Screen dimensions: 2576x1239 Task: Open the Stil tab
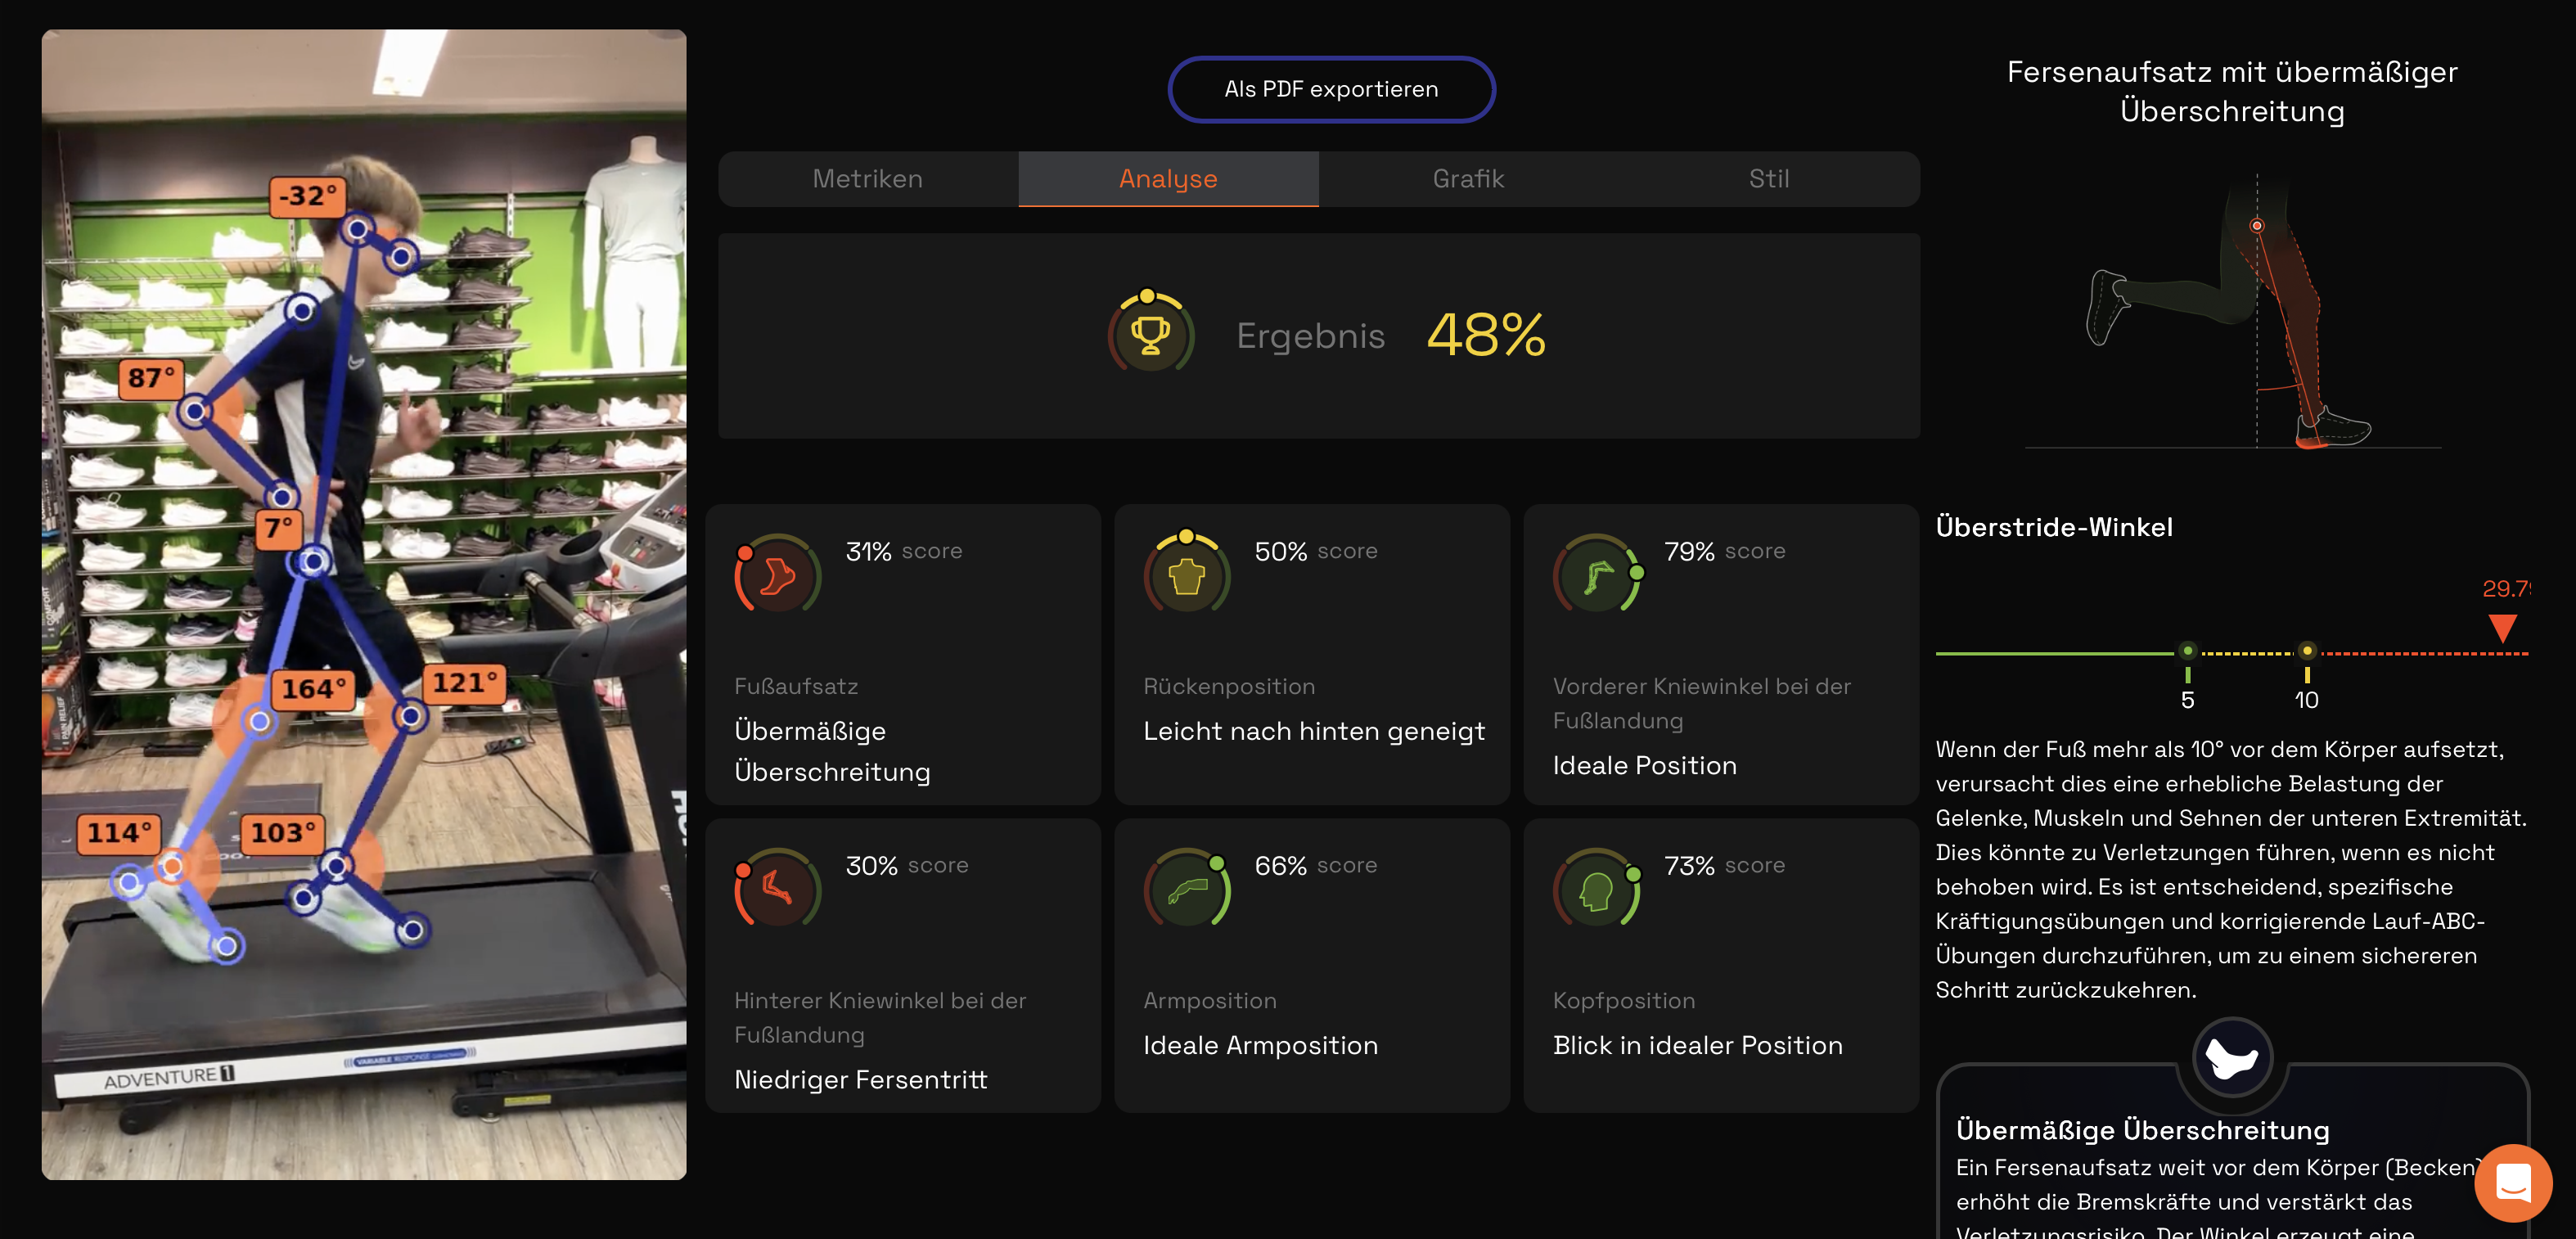[x=1768, y=179]
